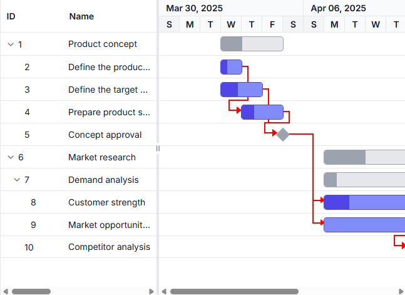The image size is (405, 295).
Task: Select the Concept approval row name
Action: tap(105, 135)
